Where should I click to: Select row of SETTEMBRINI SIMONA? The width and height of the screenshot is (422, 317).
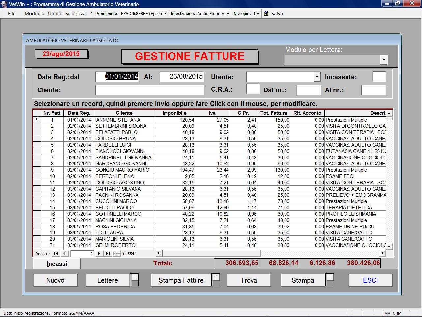(209, 126)
